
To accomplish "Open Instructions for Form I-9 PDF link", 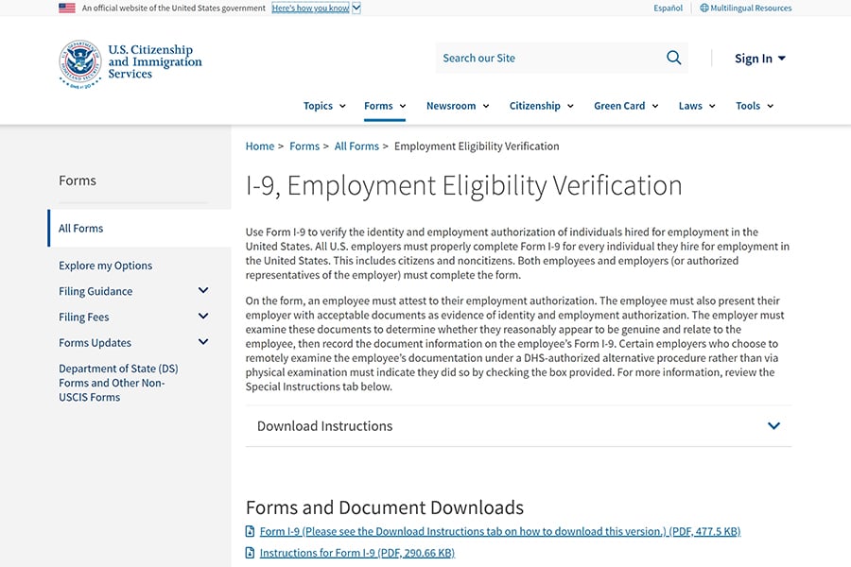I will click(357, 553).
